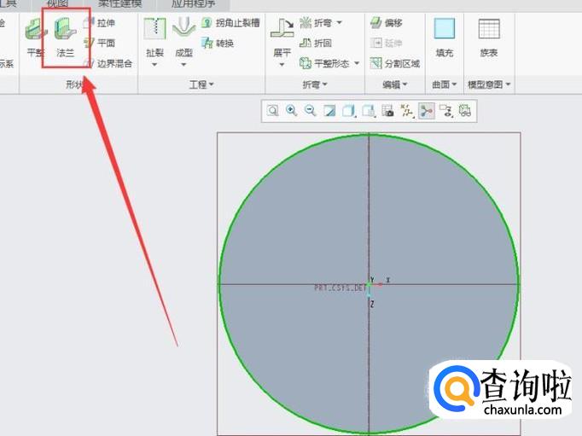Expand the 工程 group menu
The height and width of the screenshot is (436, 582).
tap(201, 84)
